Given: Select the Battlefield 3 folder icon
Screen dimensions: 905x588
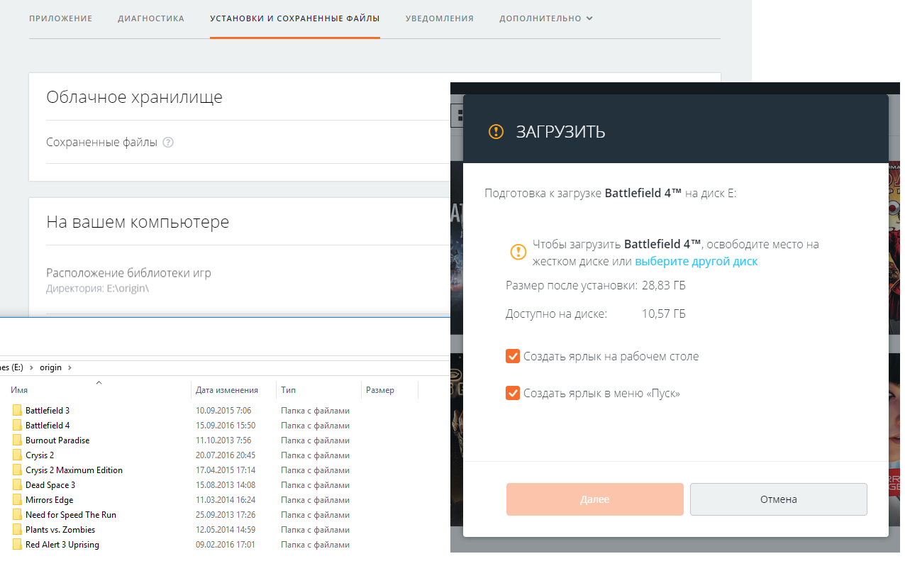Looking at the screenshot, I should pos(18,410).
